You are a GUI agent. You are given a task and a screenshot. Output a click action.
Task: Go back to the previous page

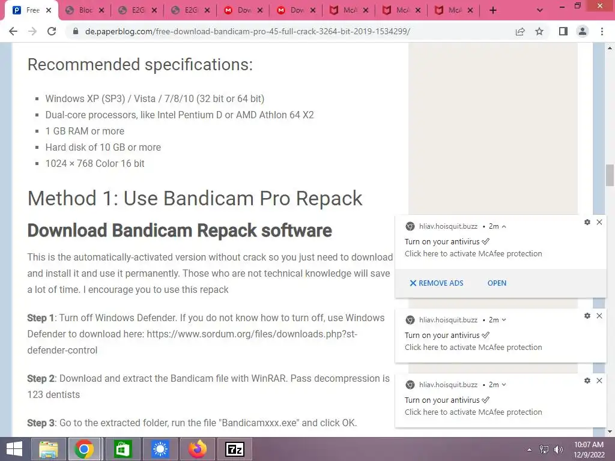pyautogui.click(x=13, y=31)
